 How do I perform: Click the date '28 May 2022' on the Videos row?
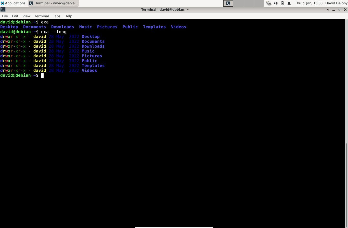tap(64, 71)
